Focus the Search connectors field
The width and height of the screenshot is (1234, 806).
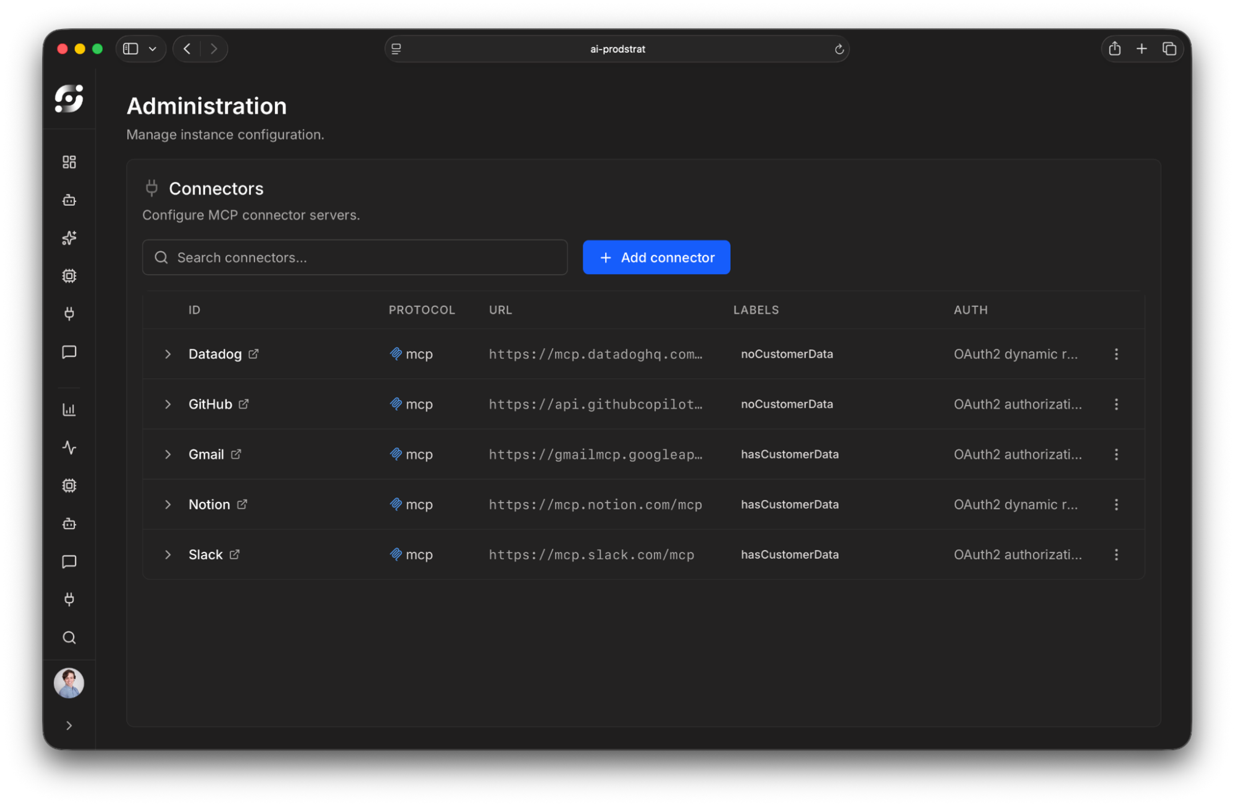coord(355,257)
